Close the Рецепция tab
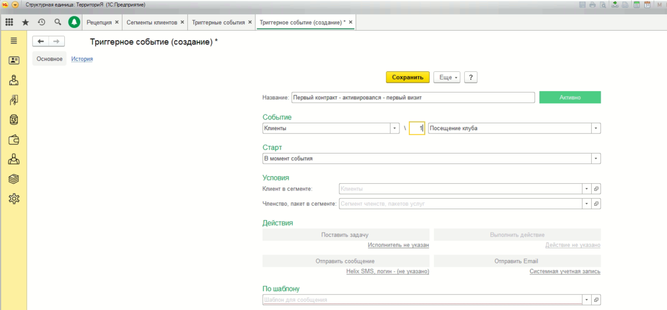Viewport: 667px width, 310px height. click(x=116, y=22)
